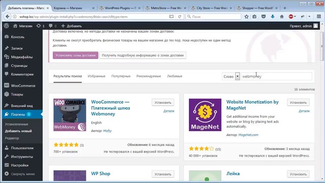The width and height of the screenshot is (325, 183).
Task: Open Медиафайлы in the sidebar
Action: [22, 57]
